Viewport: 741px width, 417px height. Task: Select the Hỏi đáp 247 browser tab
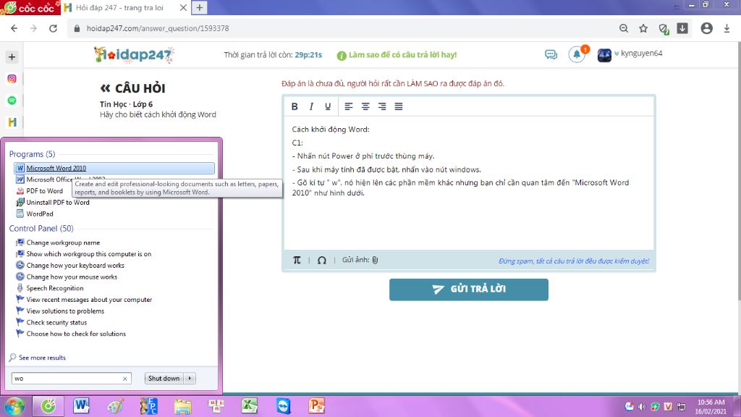125,7
